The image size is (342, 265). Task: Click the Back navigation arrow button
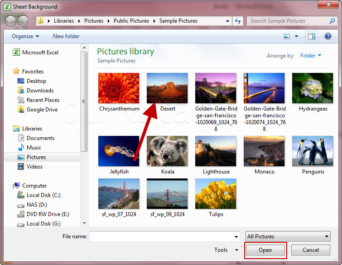click(x=10, y=21)
